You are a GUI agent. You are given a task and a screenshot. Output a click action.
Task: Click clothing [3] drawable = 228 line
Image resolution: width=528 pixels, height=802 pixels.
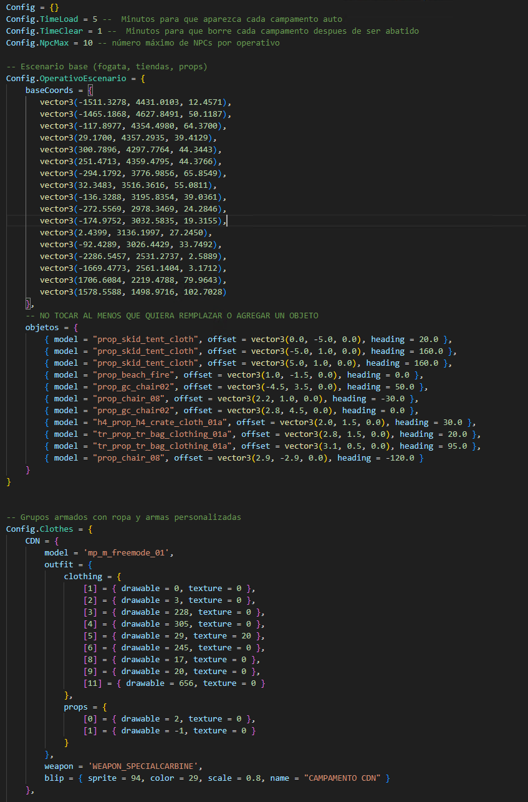point(174,612)
